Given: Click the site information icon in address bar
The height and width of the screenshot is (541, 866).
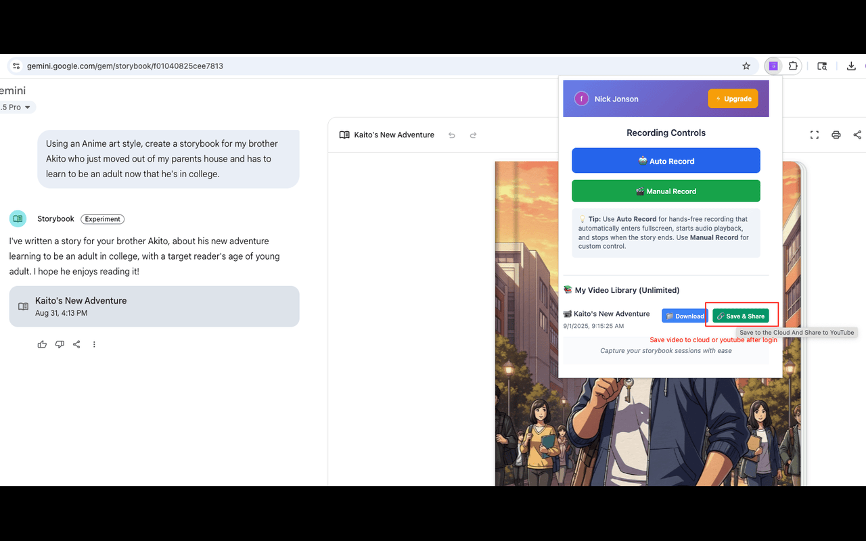Looking at the screenshot, I should coord(16,66).
